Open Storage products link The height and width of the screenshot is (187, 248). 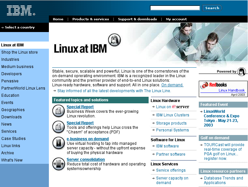[x=171, y=123]
